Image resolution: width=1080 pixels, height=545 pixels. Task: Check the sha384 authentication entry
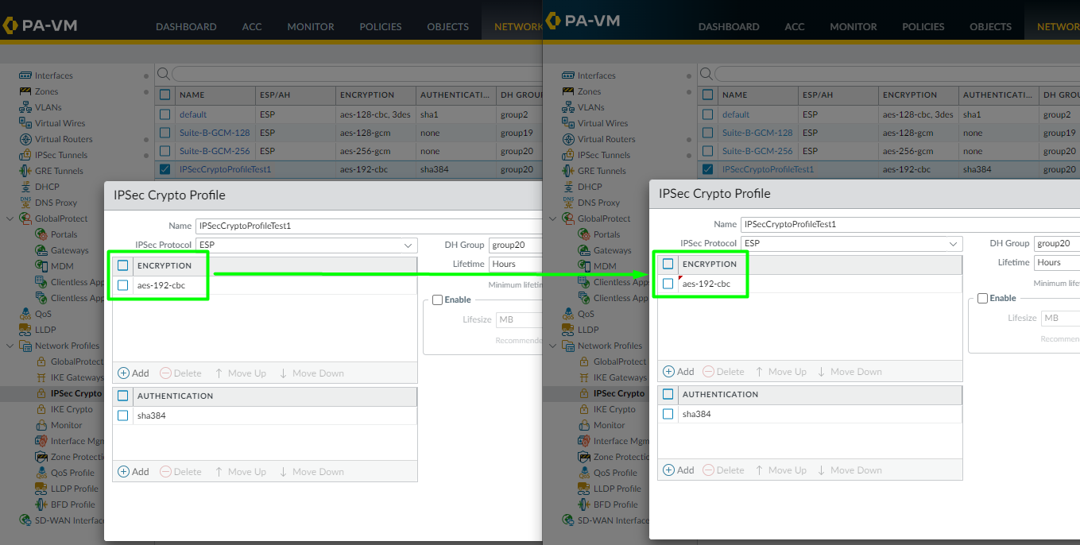(x=123, y=415)
